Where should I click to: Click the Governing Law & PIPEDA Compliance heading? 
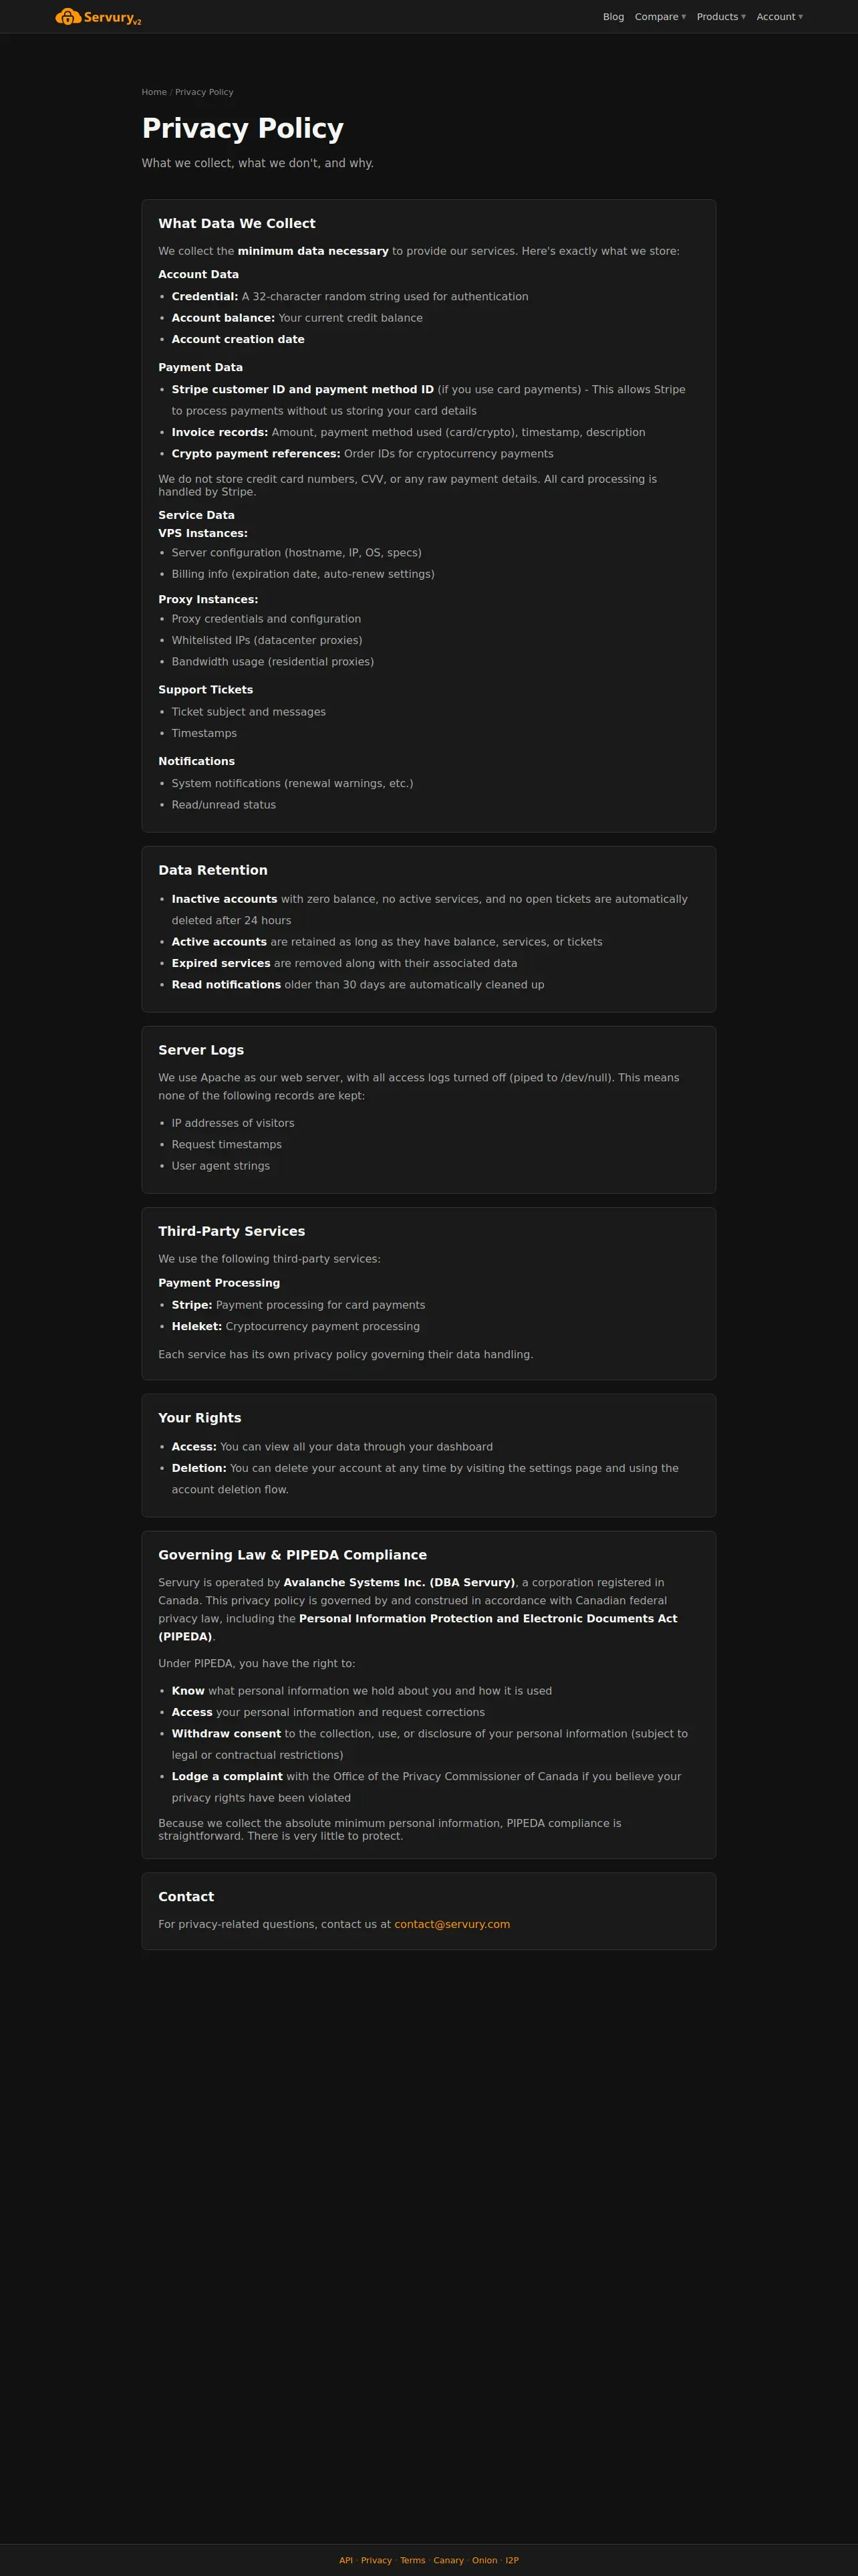[293, 1555]
